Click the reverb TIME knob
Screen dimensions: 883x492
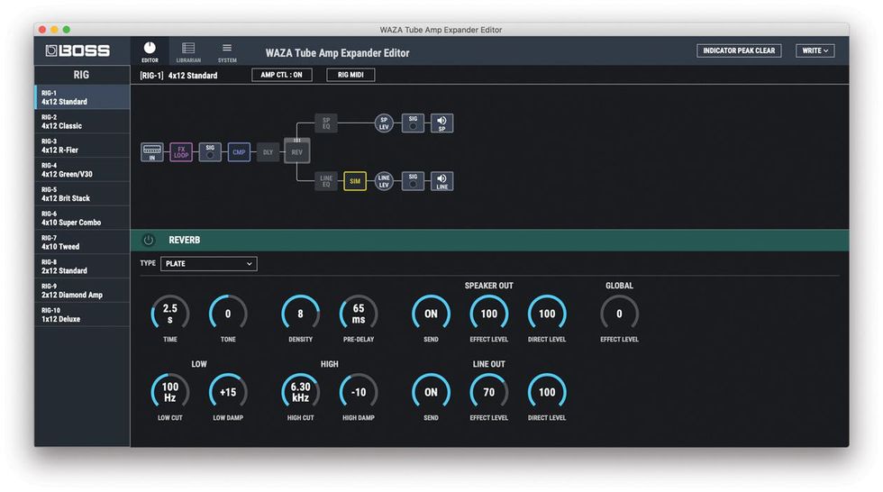(170, 314)
